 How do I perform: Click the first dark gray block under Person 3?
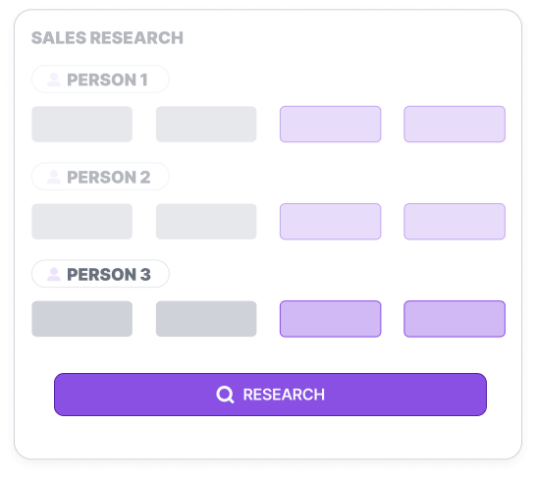[82, 319]
